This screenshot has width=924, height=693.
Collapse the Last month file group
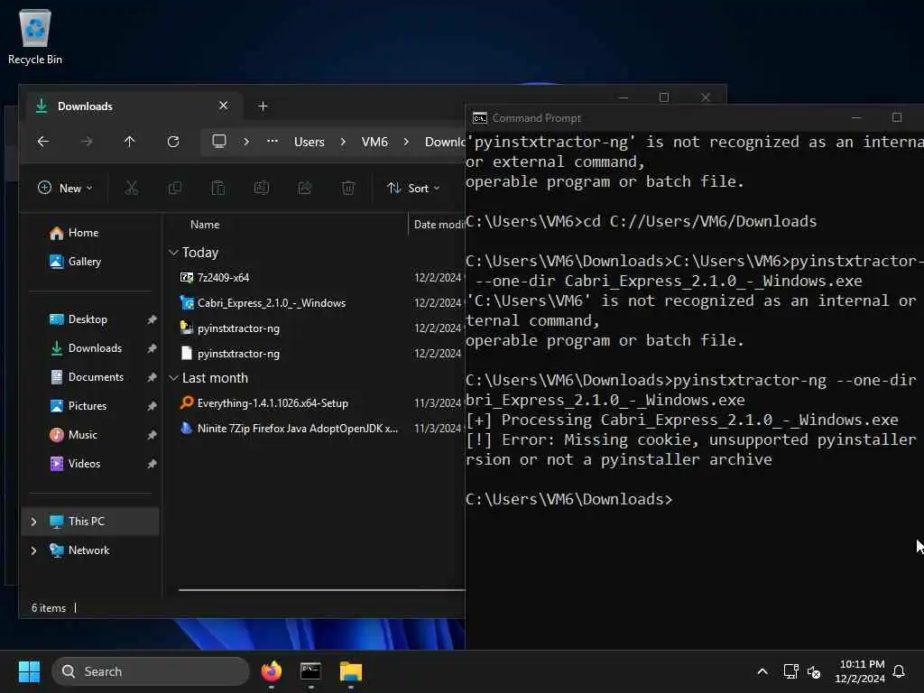coord(173,378)
